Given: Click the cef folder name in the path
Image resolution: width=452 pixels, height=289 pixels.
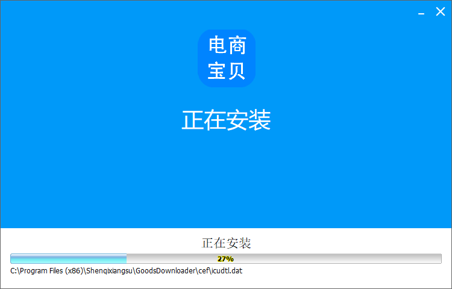Looking at the screenshot, I should tap(202, 271).
